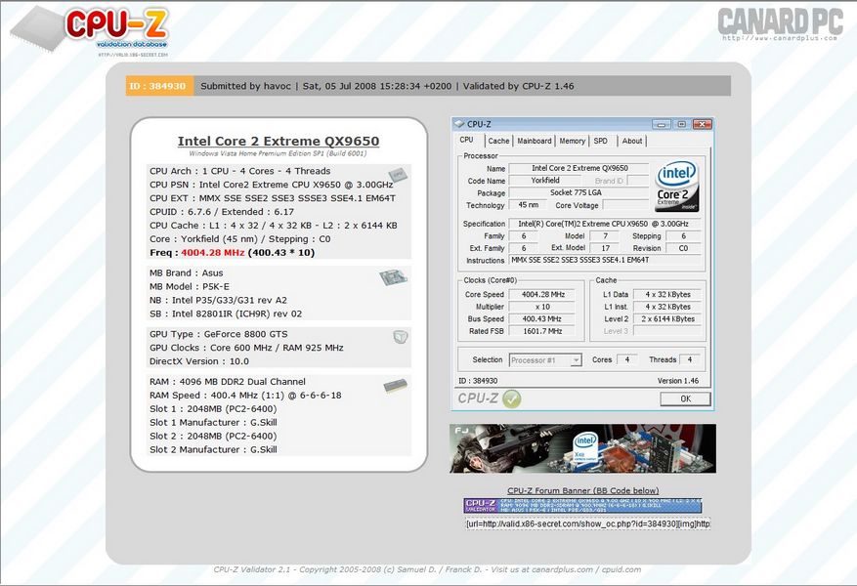Click the 'Slot 2 : 2048MB (PC2-6400)' line
Screen dimensions: 857x586
coord(213,437)
